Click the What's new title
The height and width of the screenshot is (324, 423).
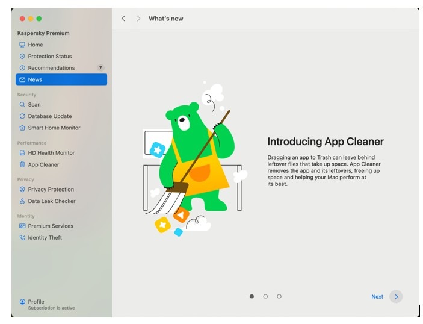point(166,19)
